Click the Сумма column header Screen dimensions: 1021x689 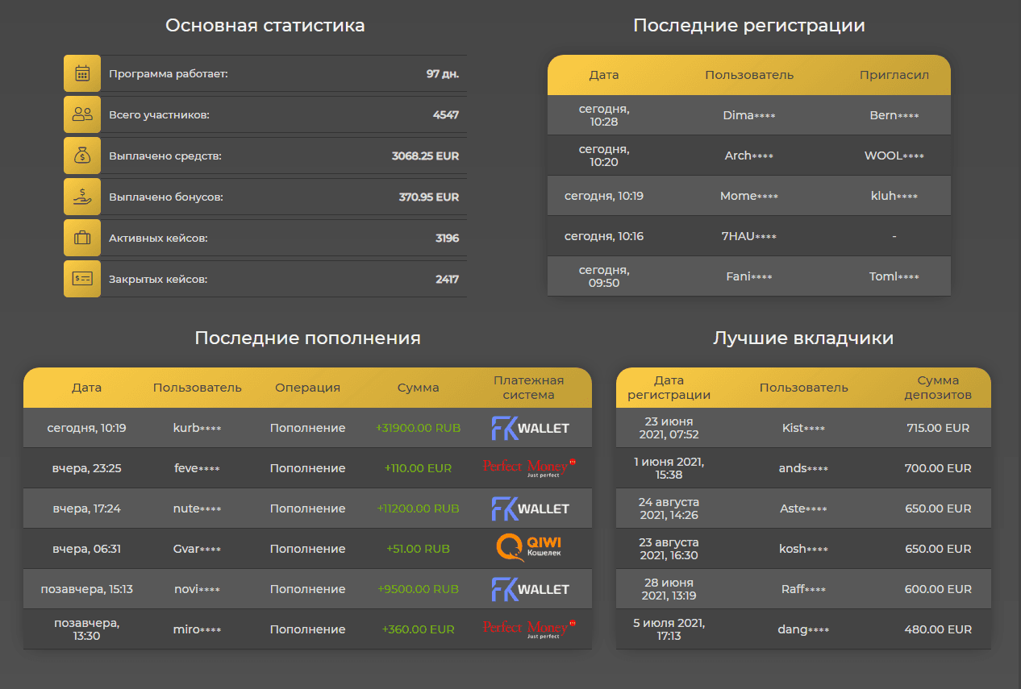pyautogui.click(x=418, y=388)
